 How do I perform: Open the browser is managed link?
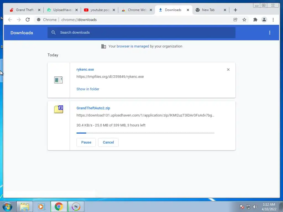coord(133,46)
